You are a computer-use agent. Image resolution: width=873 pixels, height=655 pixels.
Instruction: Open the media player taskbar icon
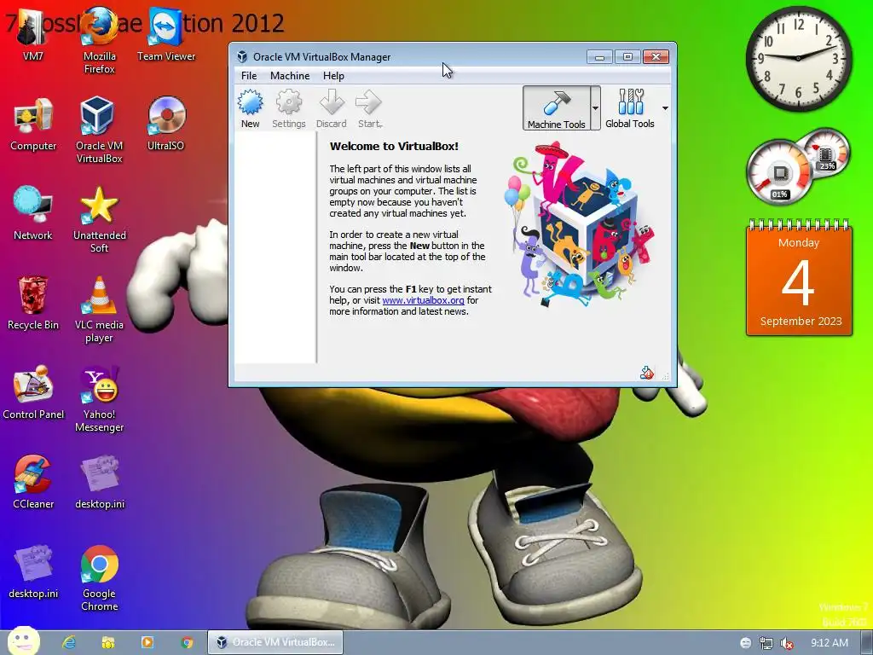tap(147, 642)
